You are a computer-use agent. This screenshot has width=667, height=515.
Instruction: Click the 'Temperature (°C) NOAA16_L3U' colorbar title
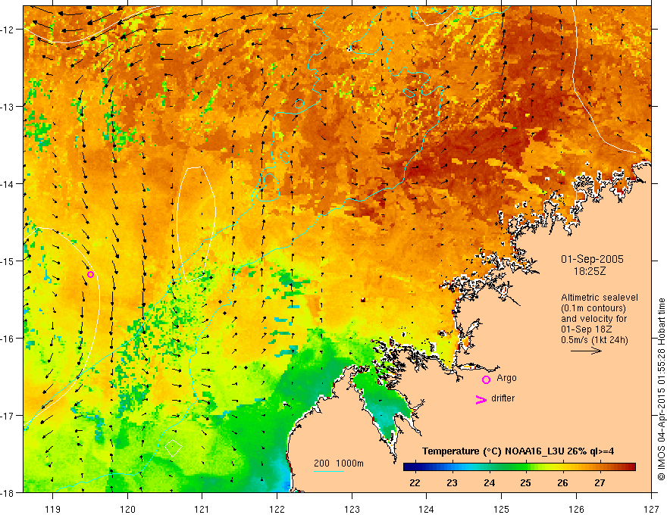pyautogui.click(x=518, y=451)
